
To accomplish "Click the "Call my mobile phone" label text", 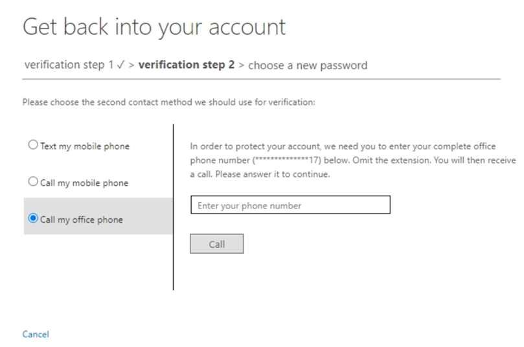I will [84, 183].
